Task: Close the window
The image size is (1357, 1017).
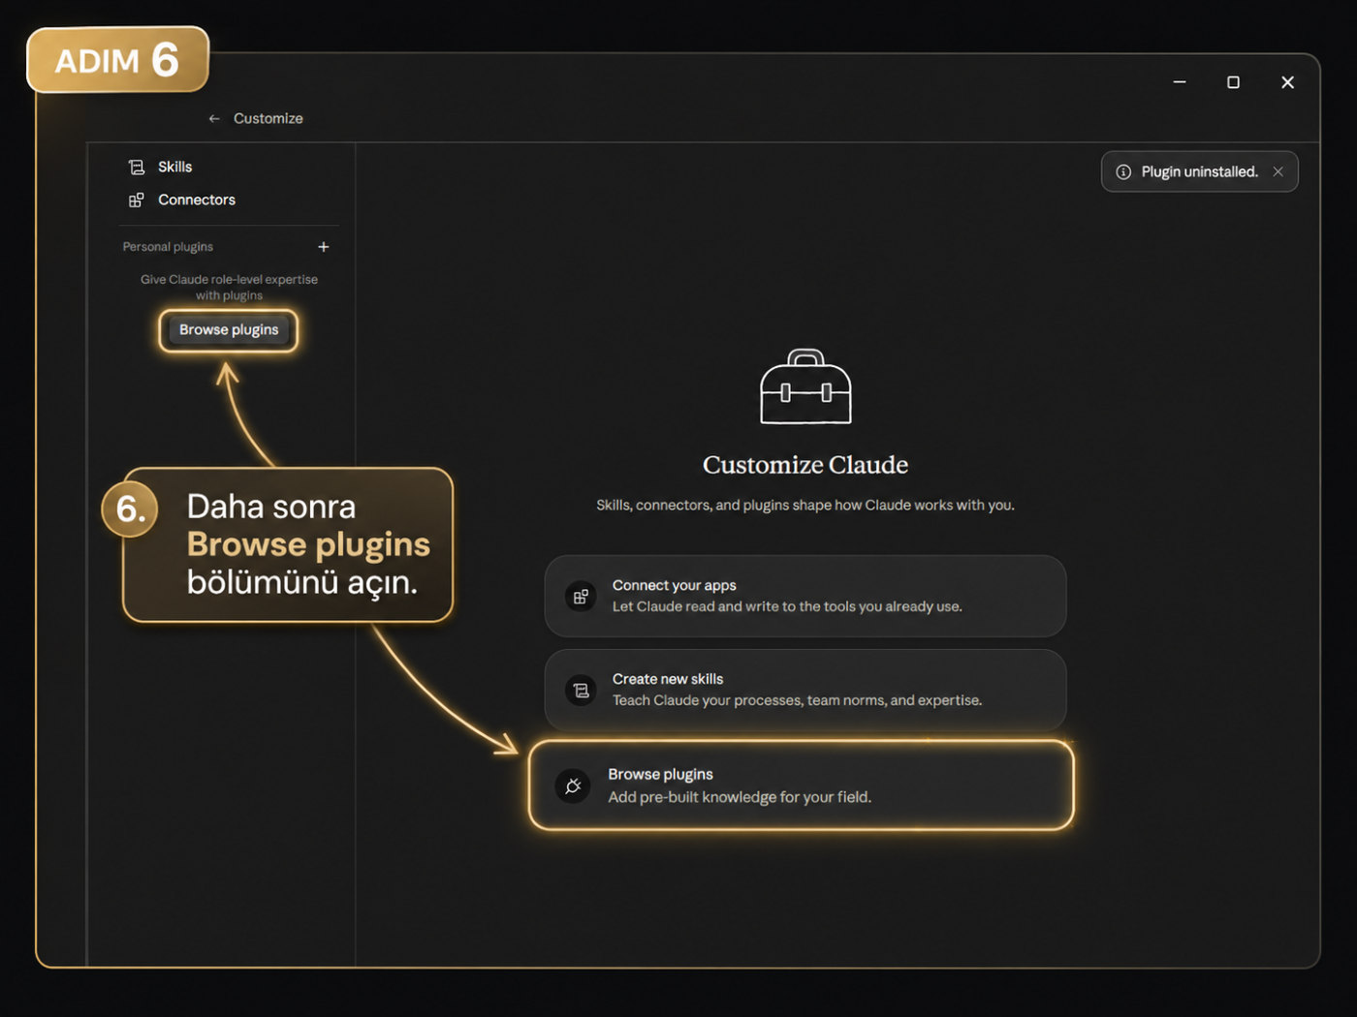Action: click(1287, 82)
